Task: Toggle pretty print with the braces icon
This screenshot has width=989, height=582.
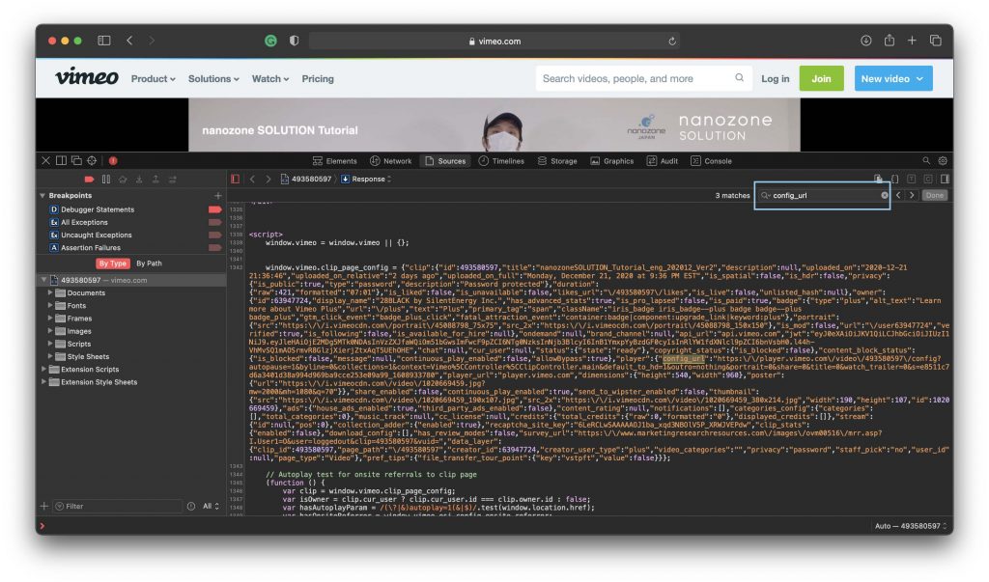Action: pyautogui.click(x=894, y=180)
